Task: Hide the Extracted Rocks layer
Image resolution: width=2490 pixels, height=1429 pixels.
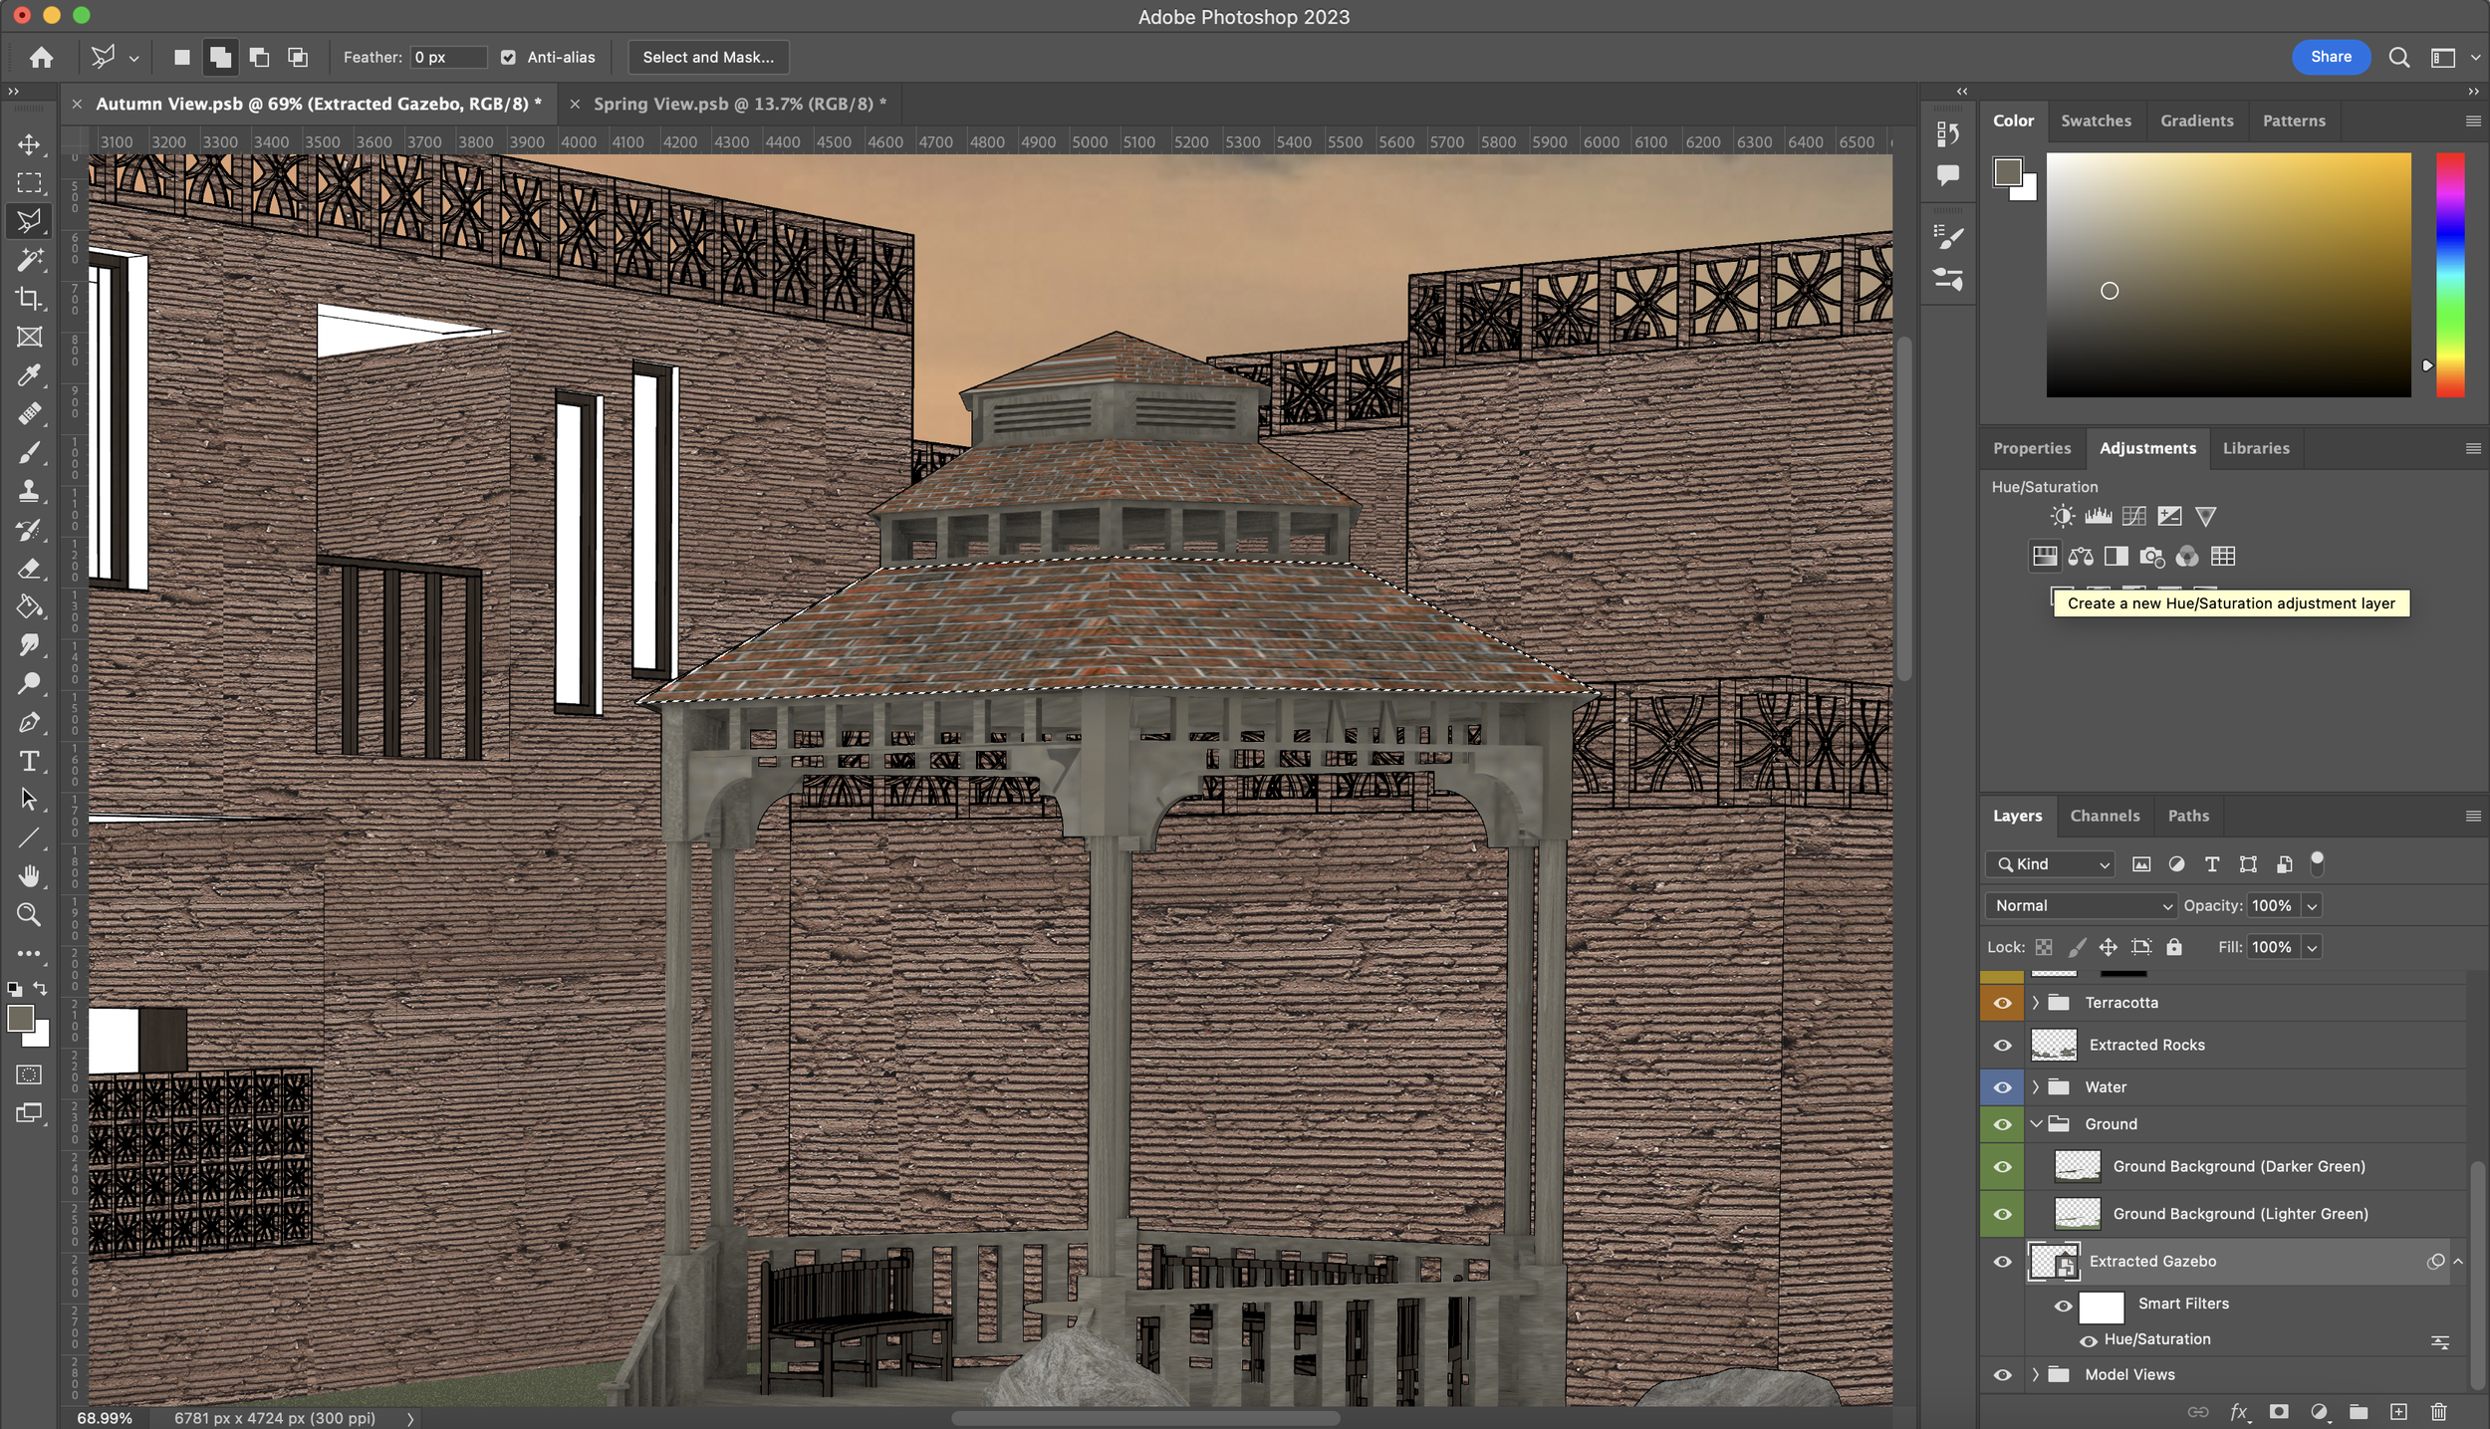Action: 2002,1046
